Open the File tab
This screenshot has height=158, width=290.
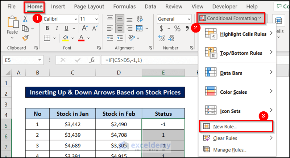pos(12,7)
